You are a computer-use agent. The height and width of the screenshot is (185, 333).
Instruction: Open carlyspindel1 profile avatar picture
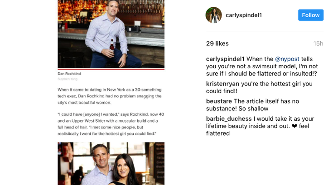point(214,15)
